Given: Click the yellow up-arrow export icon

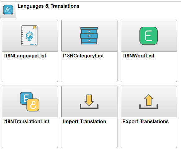Looking at the screenshot, I should 148,102.
